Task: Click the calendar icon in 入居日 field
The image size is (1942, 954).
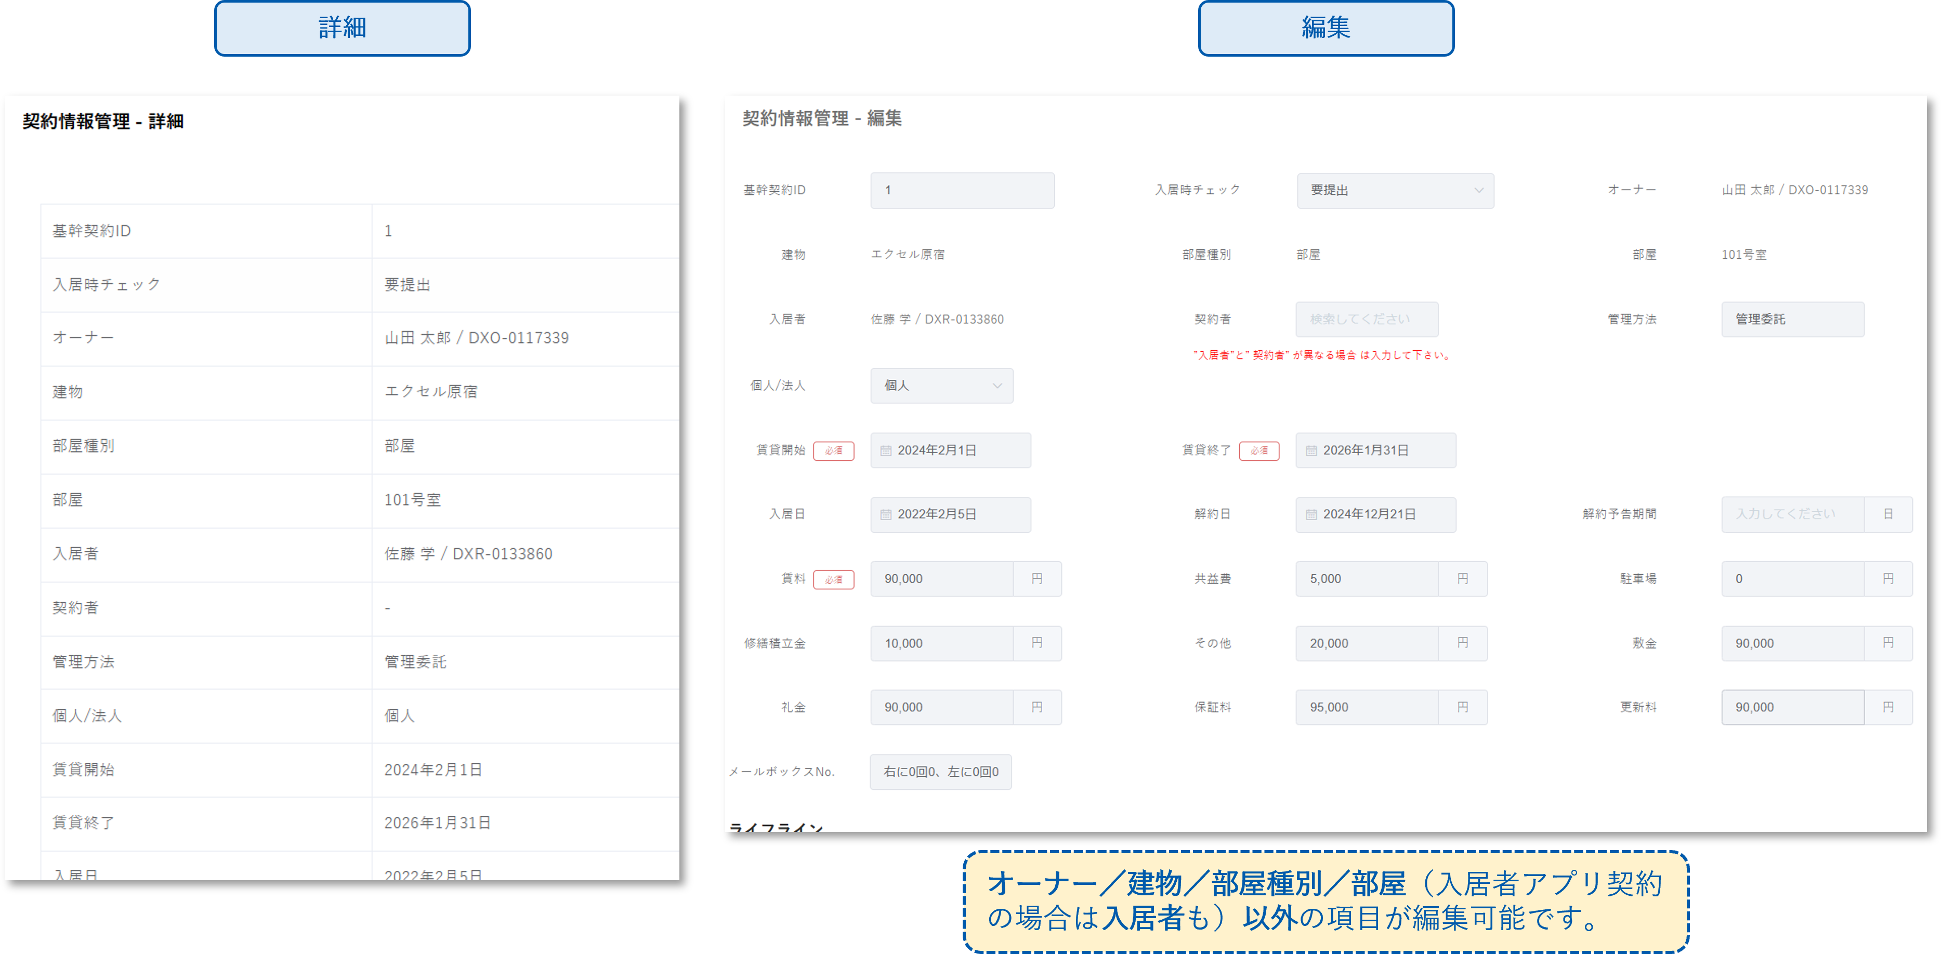Action: [x=886, y=515]
